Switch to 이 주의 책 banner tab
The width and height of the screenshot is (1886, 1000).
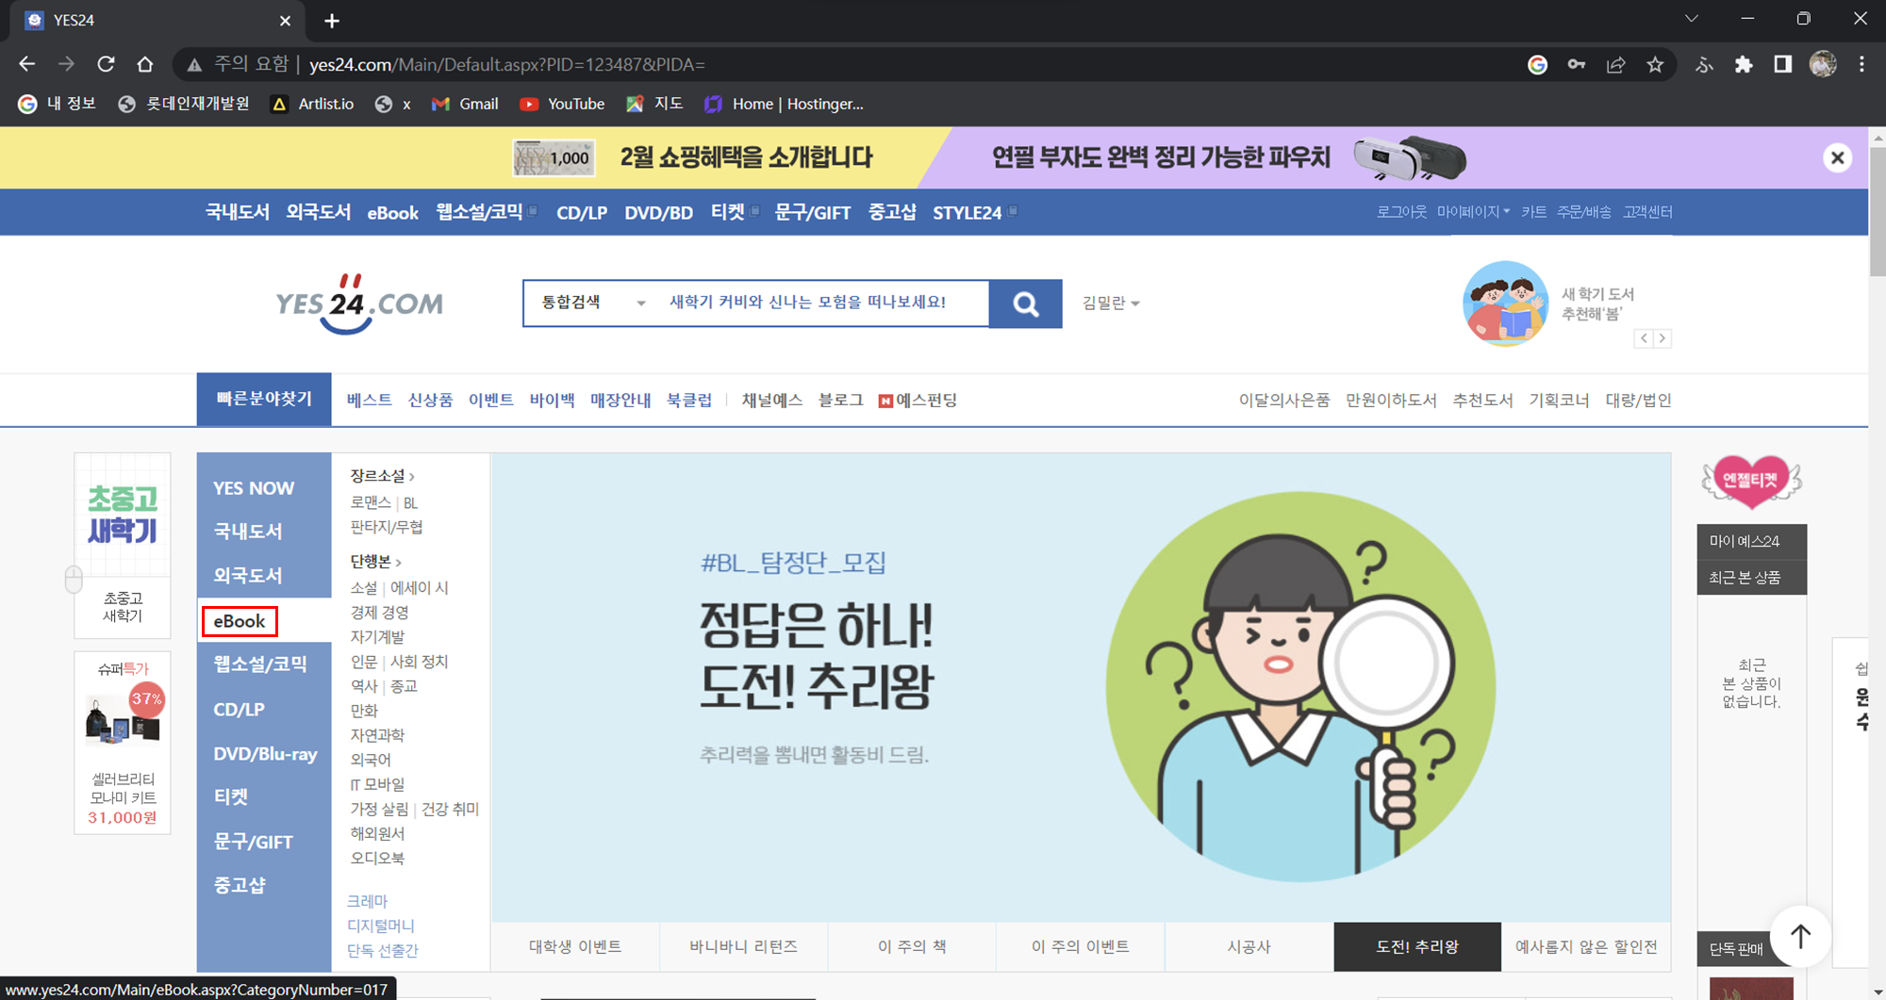click(x=912, y=946)
